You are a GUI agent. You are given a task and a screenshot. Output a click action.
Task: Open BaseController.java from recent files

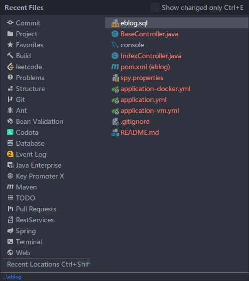point(149,34)
